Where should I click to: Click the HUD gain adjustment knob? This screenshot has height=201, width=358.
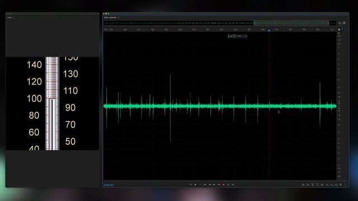(234, 36)
